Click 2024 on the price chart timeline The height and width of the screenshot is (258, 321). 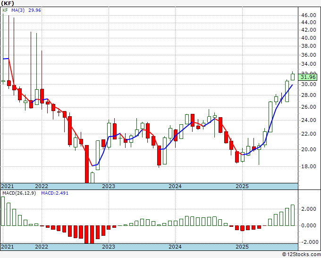click(x=175, y=186)
